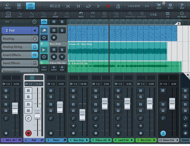
Task: Open the Analog String instrument section
Action: tap(20, 47)
